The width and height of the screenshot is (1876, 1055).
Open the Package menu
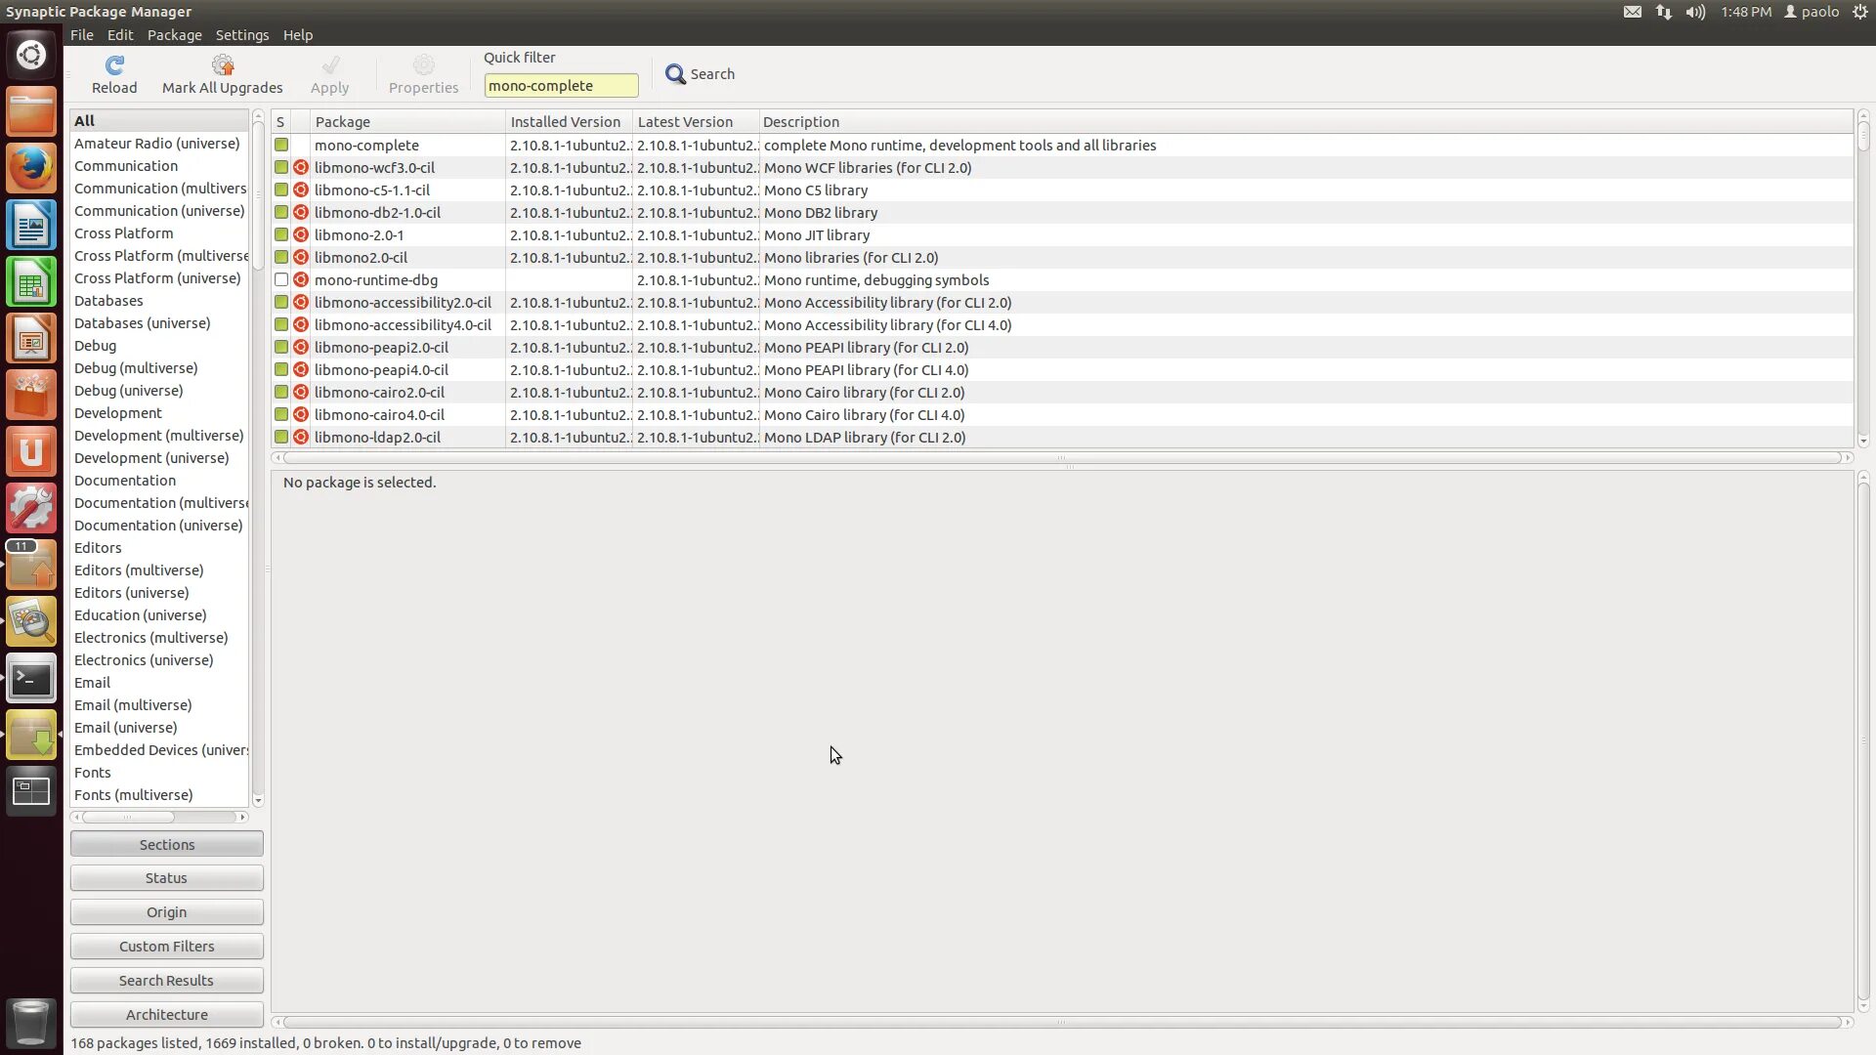[x=175, y=34]
